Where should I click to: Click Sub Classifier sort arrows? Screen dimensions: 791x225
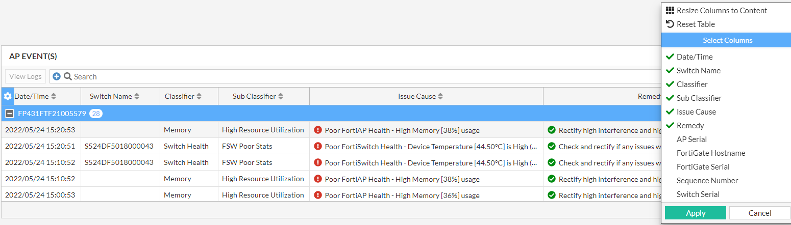281,96
